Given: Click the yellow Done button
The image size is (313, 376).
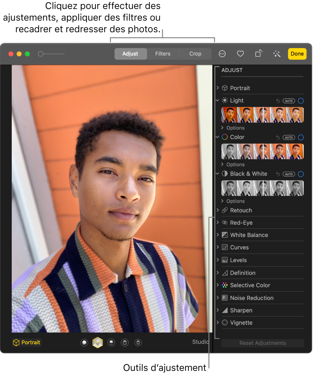Looking at the screenshot, I should (x=297, y=54).
